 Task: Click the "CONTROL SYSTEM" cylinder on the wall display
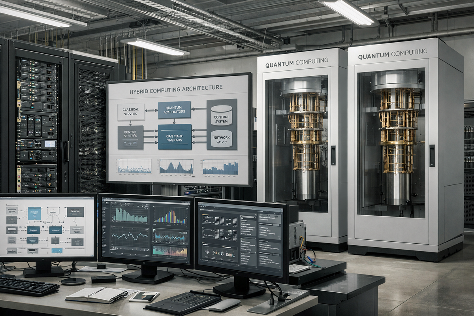[x=221, y=115]
